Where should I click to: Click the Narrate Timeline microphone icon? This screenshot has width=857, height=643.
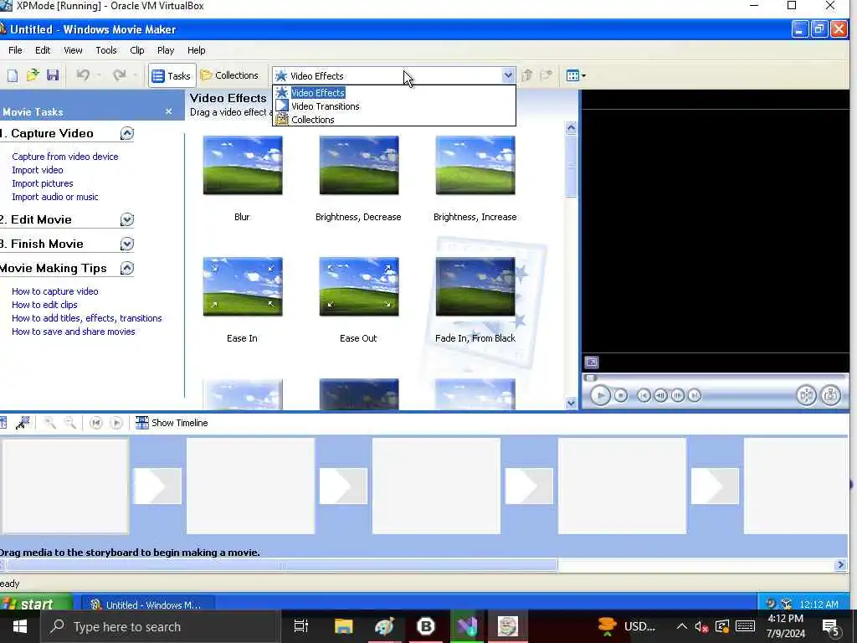click(23, 423)
